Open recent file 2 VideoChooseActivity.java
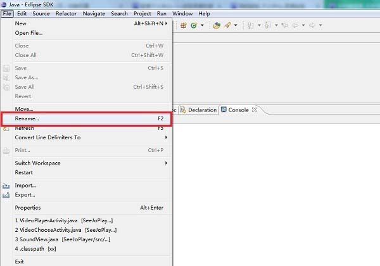The height and width of the screenshot is (266, 380). pyautogui.click(x=87, y=230)
